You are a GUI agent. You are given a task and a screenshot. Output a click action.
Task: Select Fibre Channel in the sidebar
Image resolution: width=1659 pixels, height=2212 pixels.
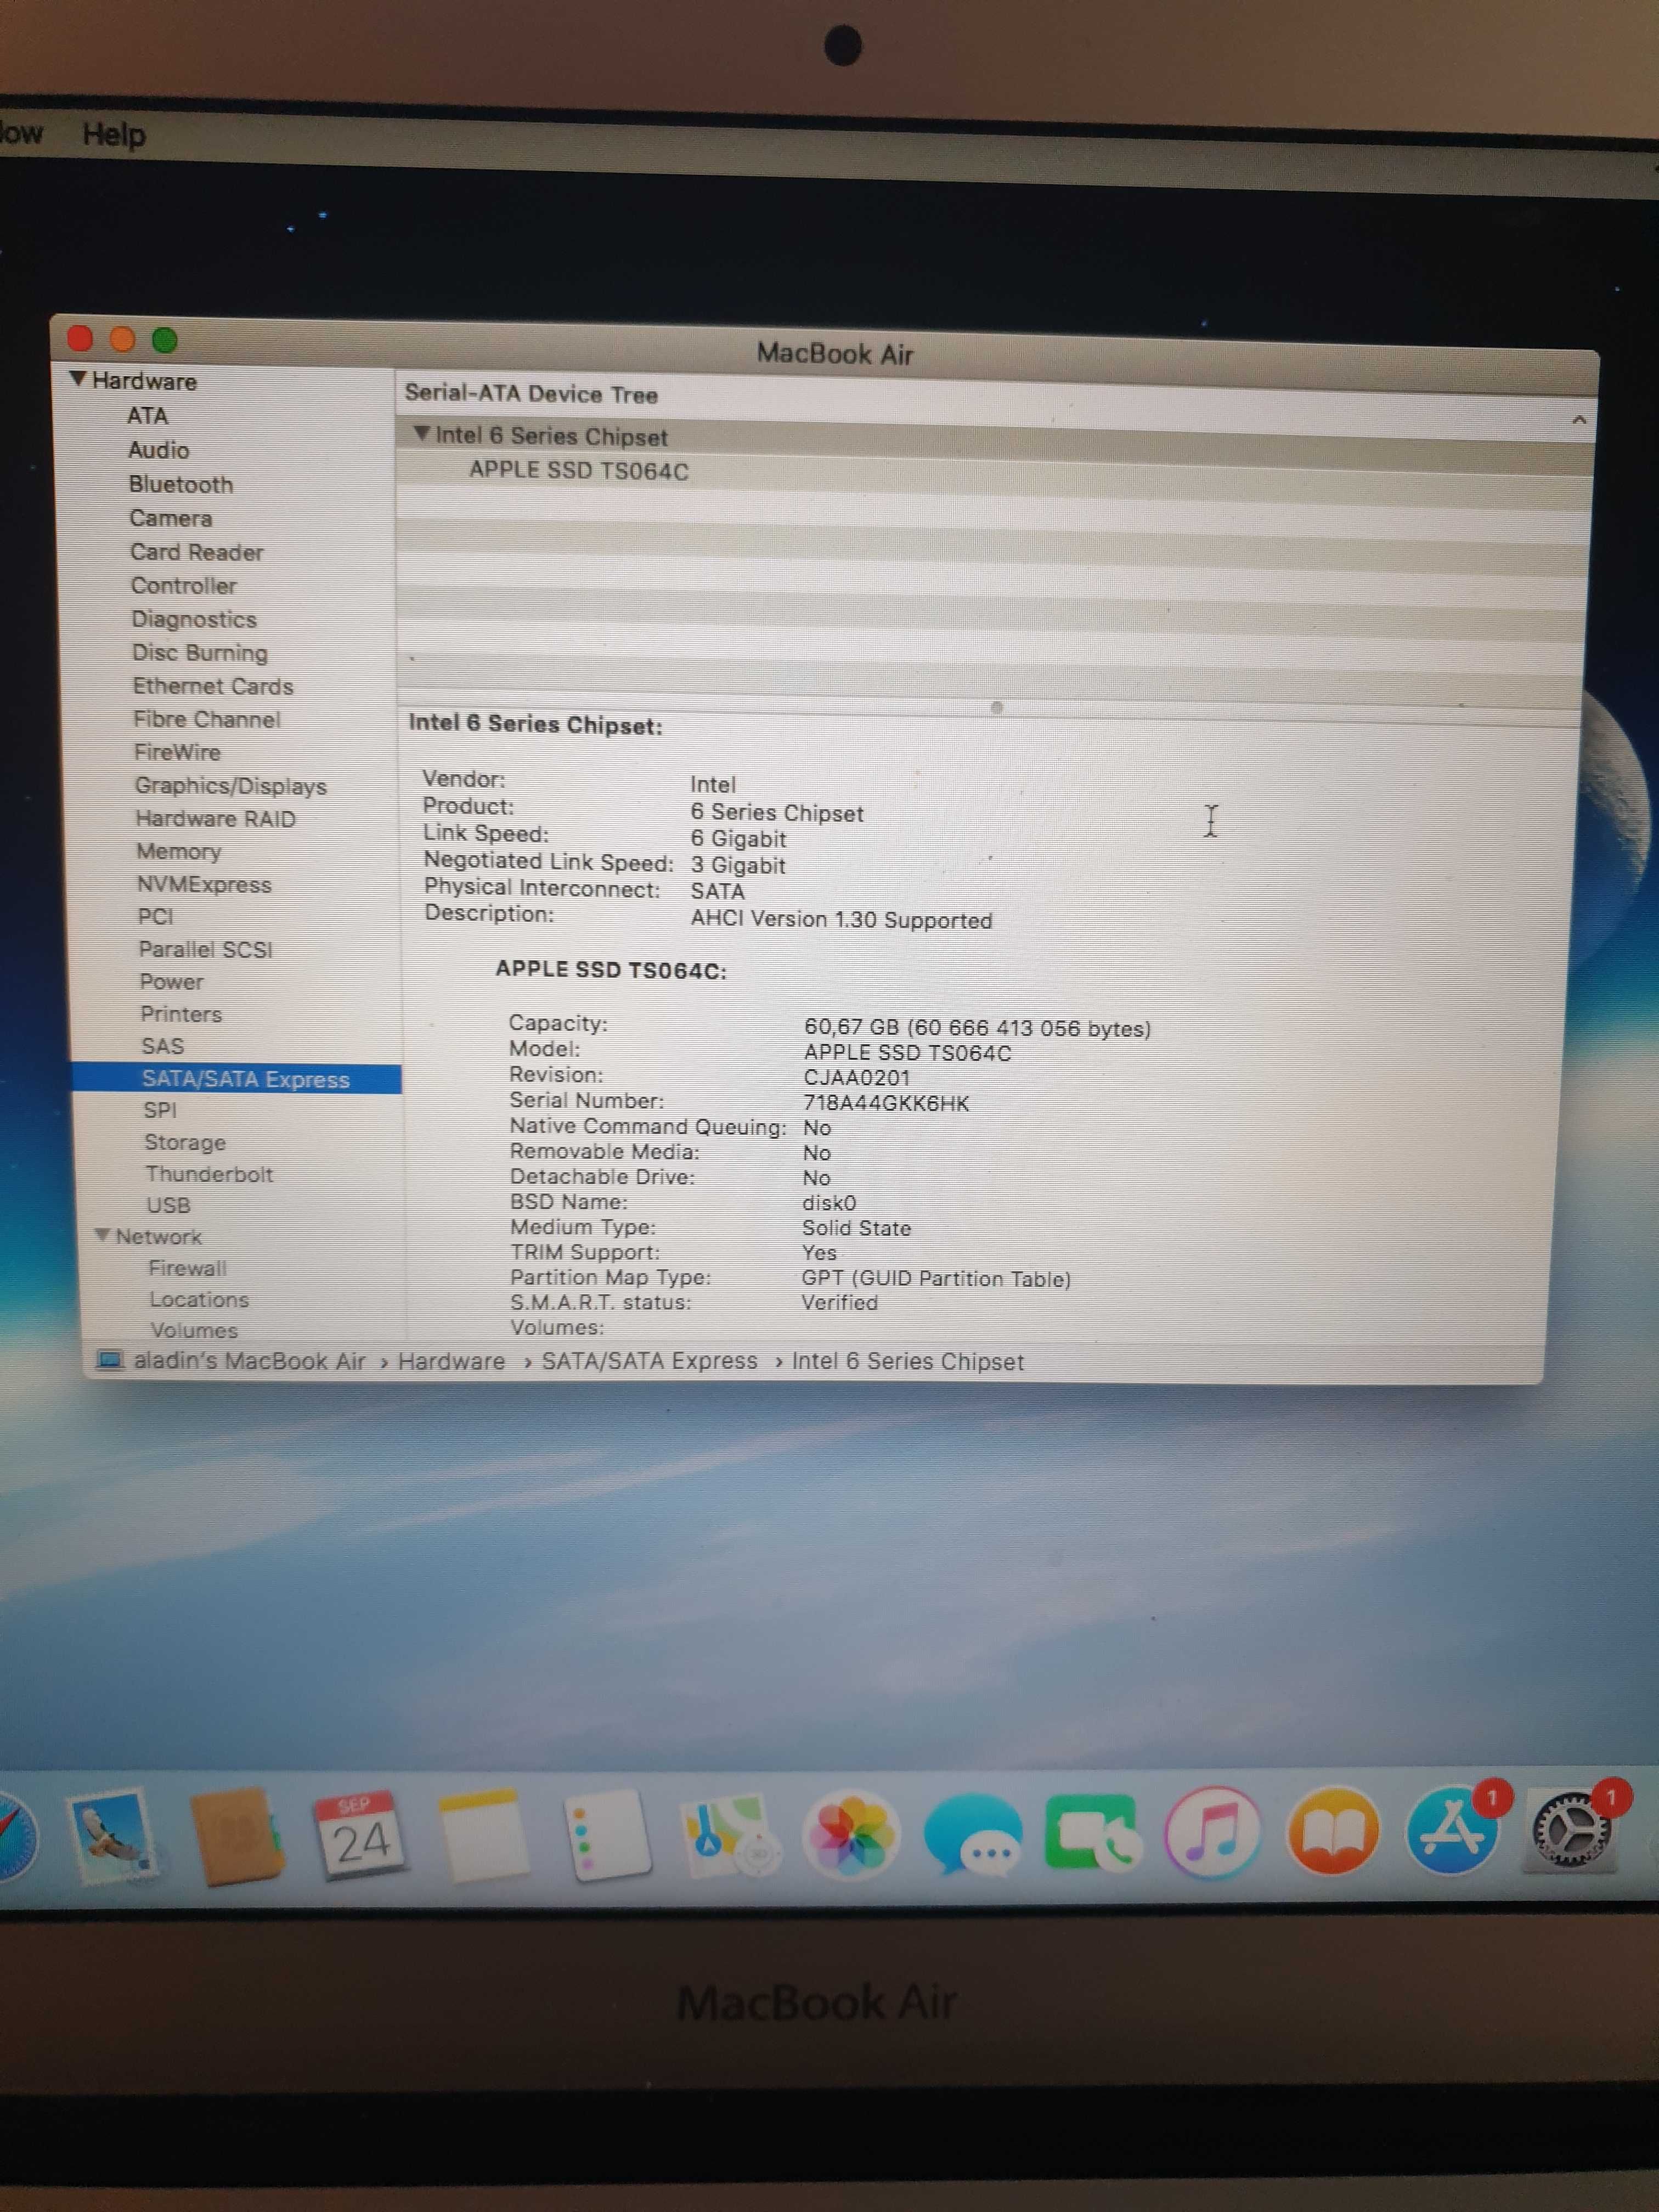click(x=206, y=719)
